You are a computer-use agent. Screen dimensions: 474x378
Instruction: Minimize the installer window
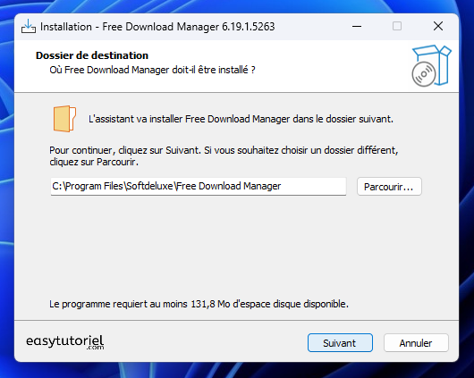(x=357, y=26)
